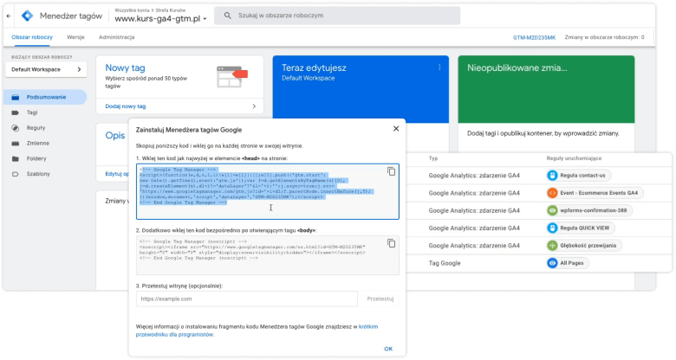
Task: Click the 'Głębokość przewijania' trigger chip
Action: point(584,246)
